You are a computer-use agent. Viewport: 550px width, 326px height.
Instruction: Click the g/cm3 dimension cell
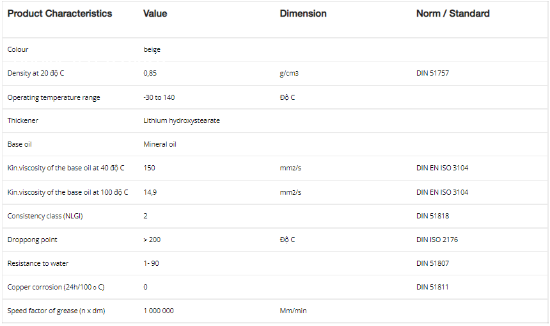pos(289,73)
